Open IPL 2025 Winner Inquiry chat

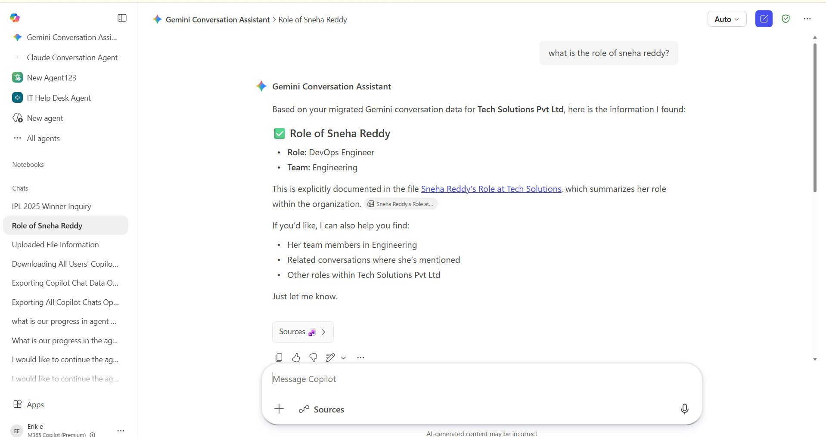point(65,206)
